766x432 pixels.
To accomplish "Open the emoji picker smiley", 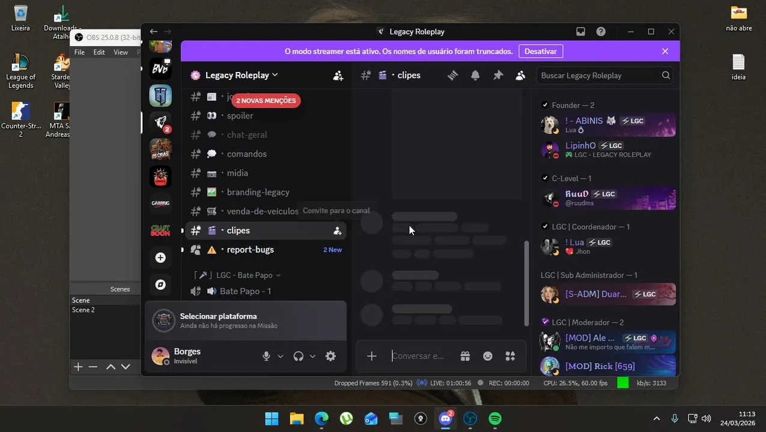I will pyautogui.click(x=488, y=356).
